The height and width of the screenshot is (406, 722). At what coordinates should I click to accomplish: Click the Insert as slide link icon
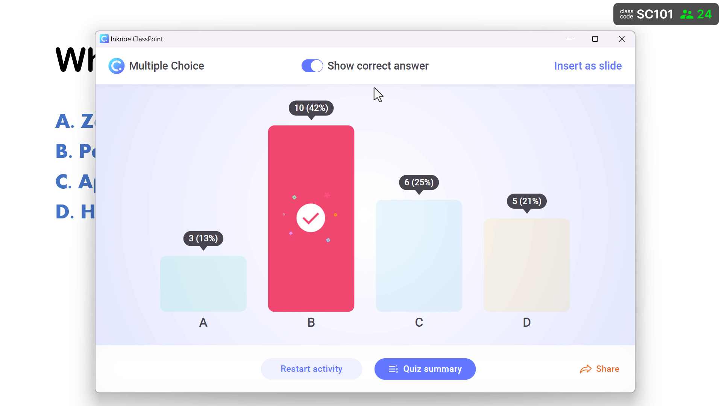588,65
